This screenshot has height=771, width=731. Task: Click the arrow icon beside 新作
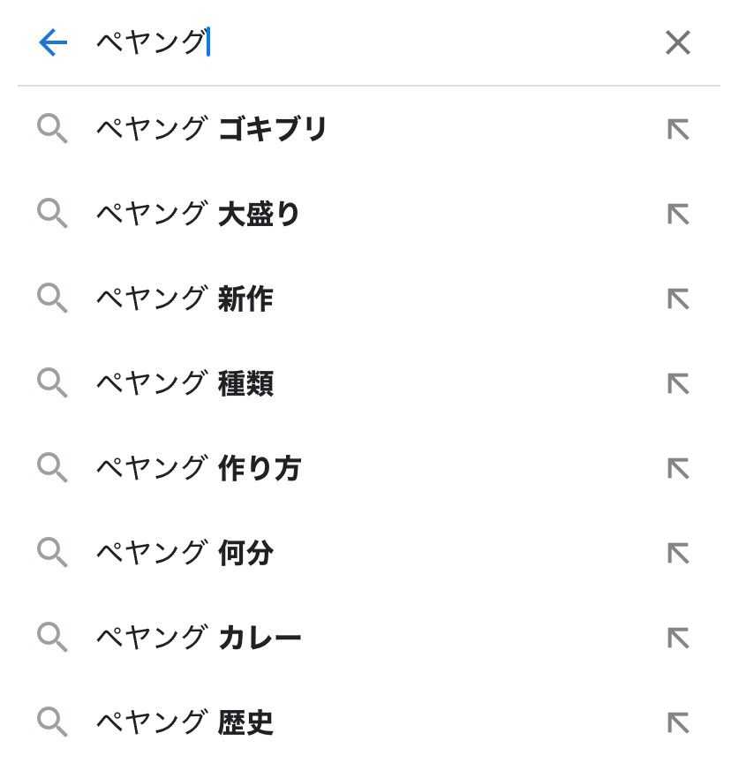677,299
